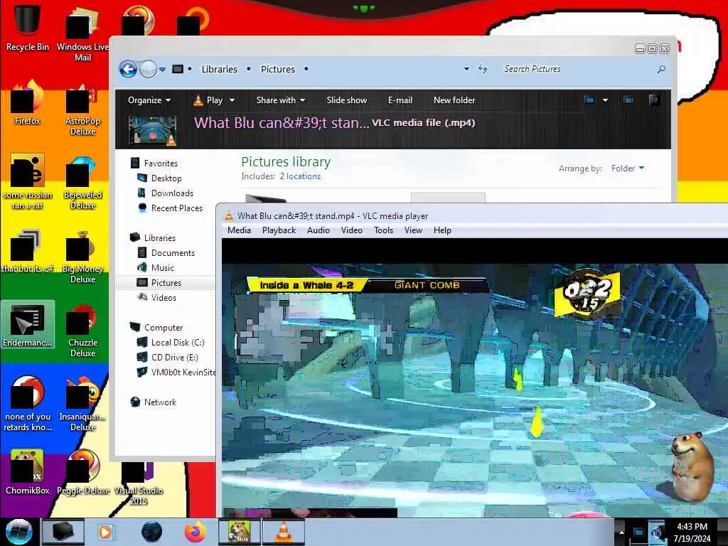Select Network in navigation pane

[x=160, y=402]
